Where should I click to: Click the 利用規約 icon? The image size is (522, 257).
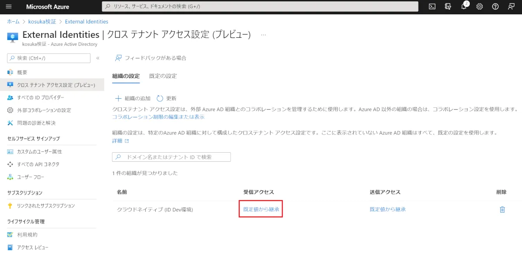[x=10, y=234]
